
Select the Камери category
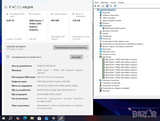point(105,34)
